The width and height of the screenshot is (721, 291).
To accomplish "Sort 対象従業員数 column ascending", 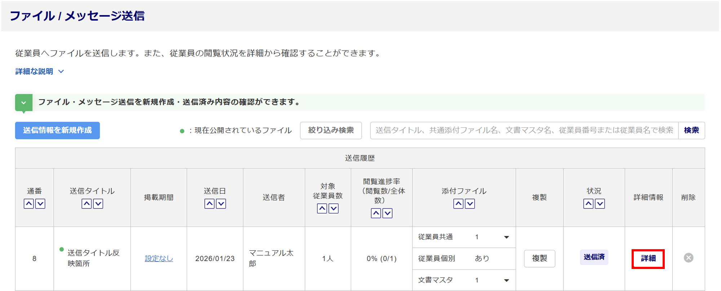I will [322, 208].
